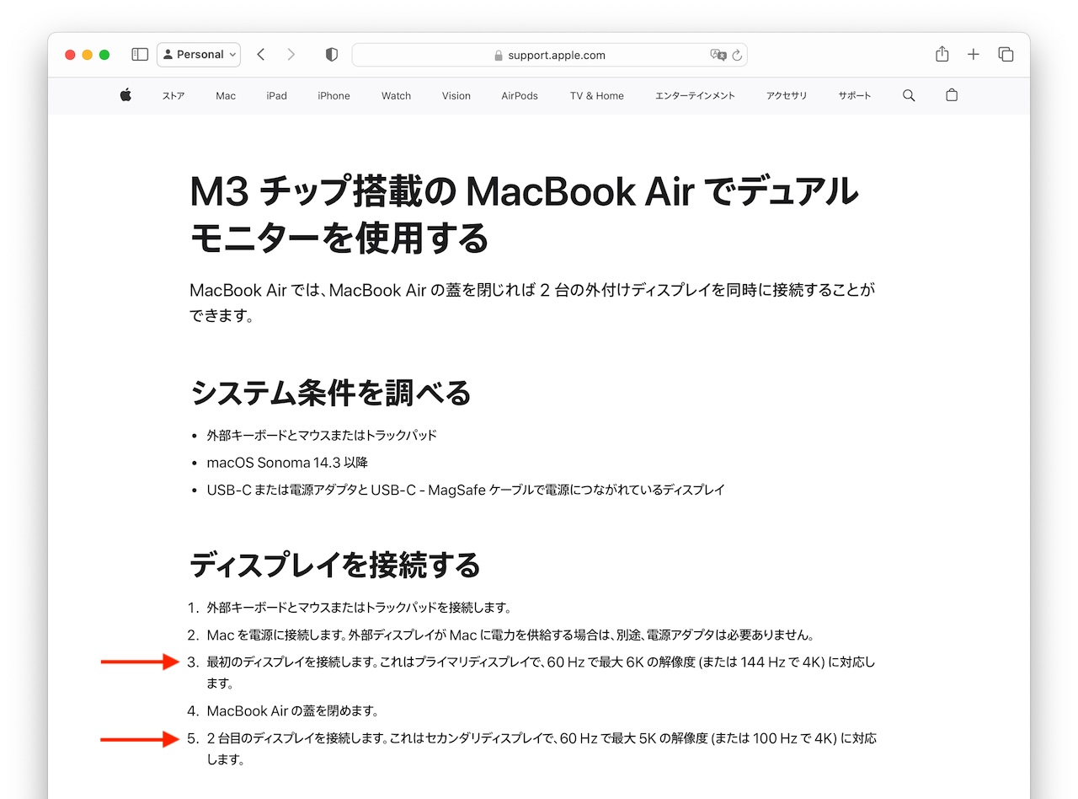Click the intro paragraph starting MacBook Air では
This screenshot has width=1078, height=799.
tap(532, 303)
